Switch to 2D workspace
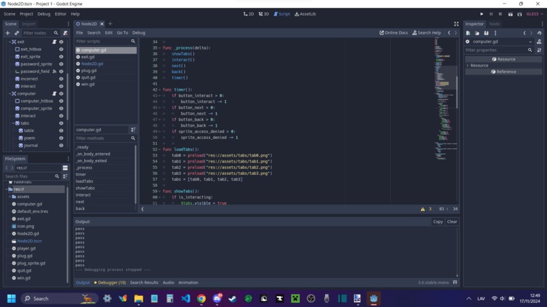The image size is (547, 307). tap(249, 14)
